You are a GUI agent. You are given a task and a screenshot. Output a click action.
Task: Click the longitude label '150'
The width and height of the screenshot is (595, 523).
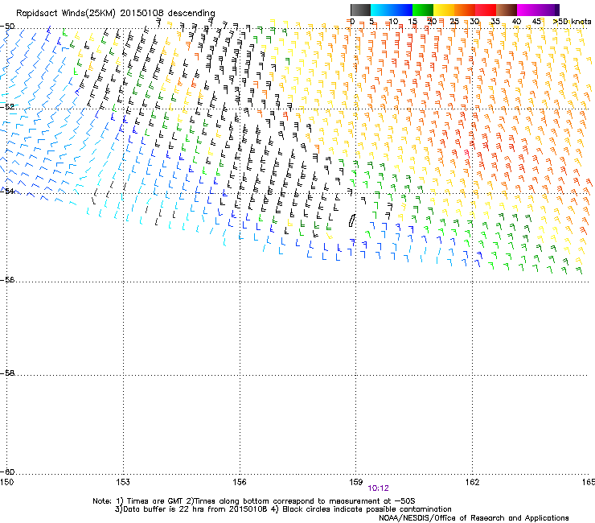tap(6, 482)
